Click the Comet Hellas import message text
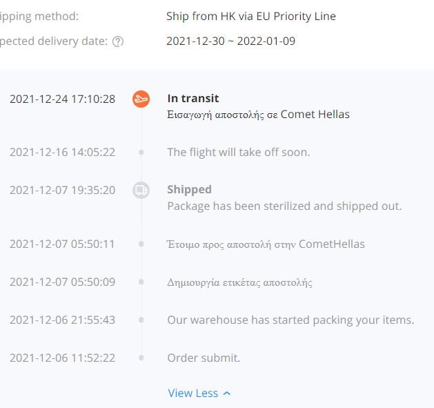434x408 pixels. (x=258, y=115)
